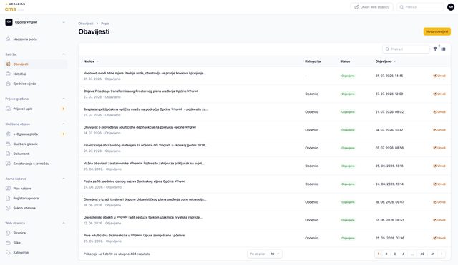Click the Službeni glasnik icon
This screenshot has width=458, height=265.
(8, 144)
